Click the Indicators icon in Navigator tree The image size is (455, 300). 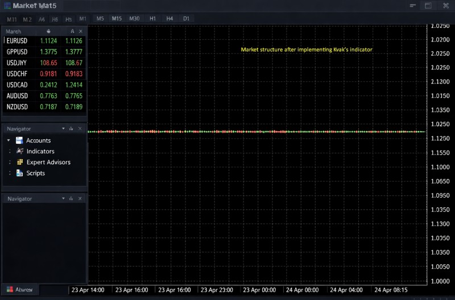click(20, 151)
